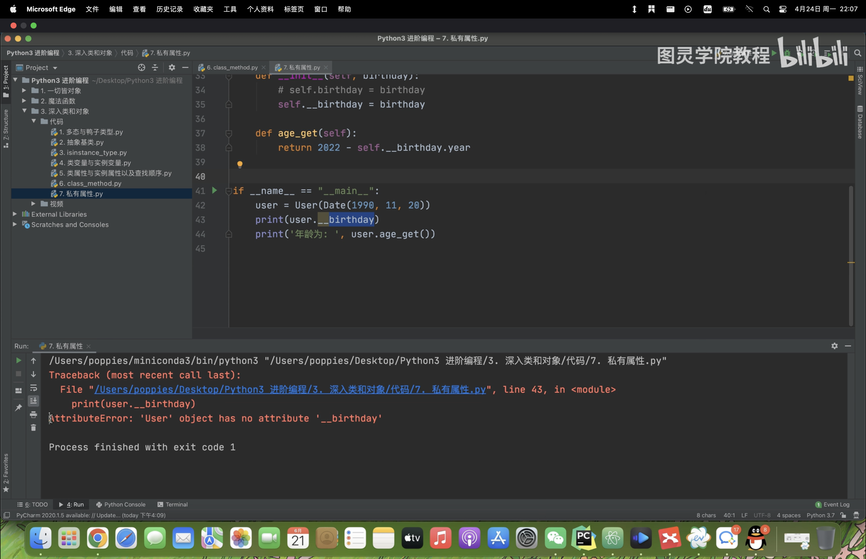Collapse the 代码 folder
Viewport: 866px width, 559px height.
coord(33,121)
